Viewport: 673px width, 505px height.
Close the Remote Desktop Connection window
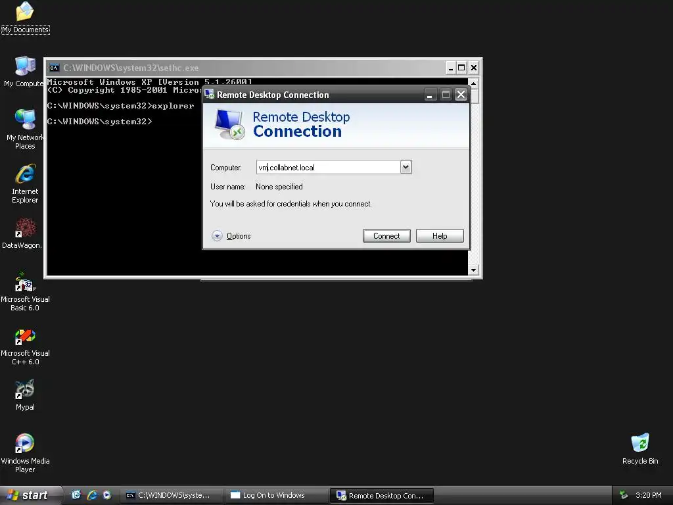[461, 95]
